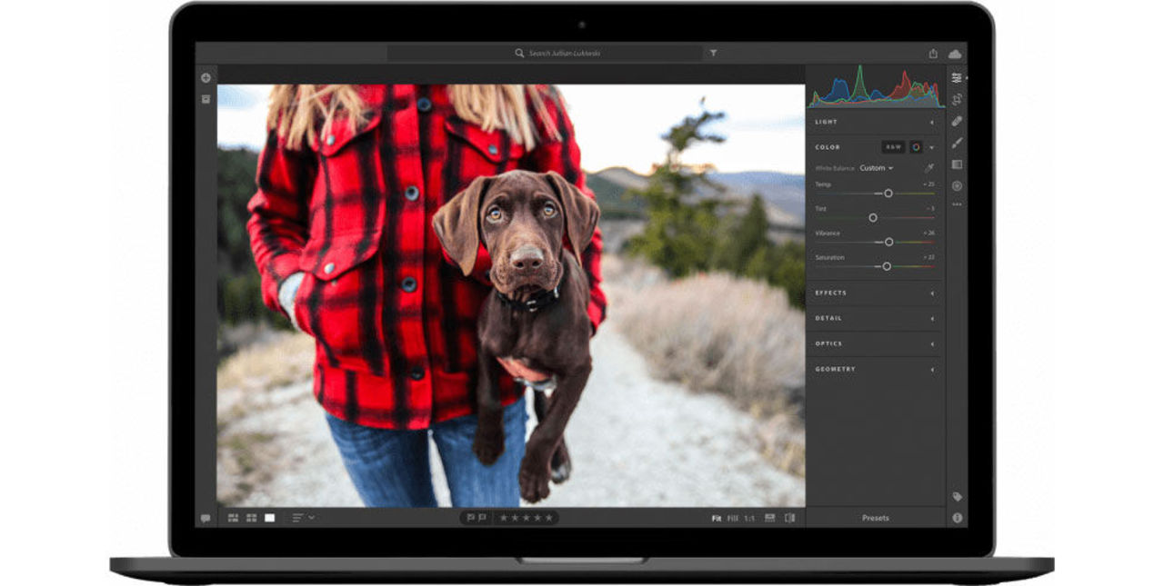Open the Presets panel
The image size is (1164, 586).
[875, 518]
